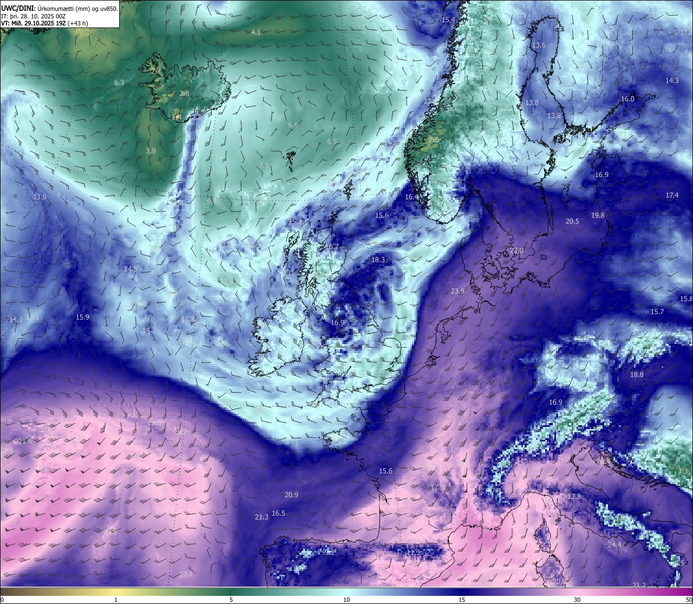693x604 pixels.
Task: Click the 13.9 value label
Action: point(40,197)
